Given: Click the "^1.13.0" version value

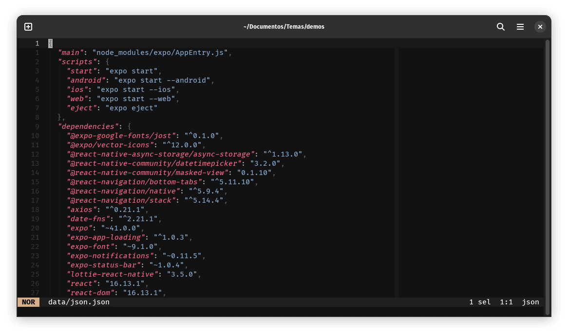Looking at the screenshot, I should coord(283,154).
